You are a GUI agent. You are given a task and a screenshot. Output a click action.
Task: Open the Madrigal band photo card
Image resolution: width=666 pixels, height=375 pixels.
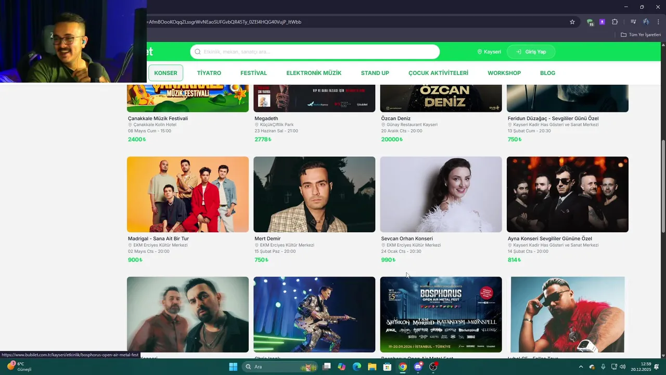coord(188,194)
